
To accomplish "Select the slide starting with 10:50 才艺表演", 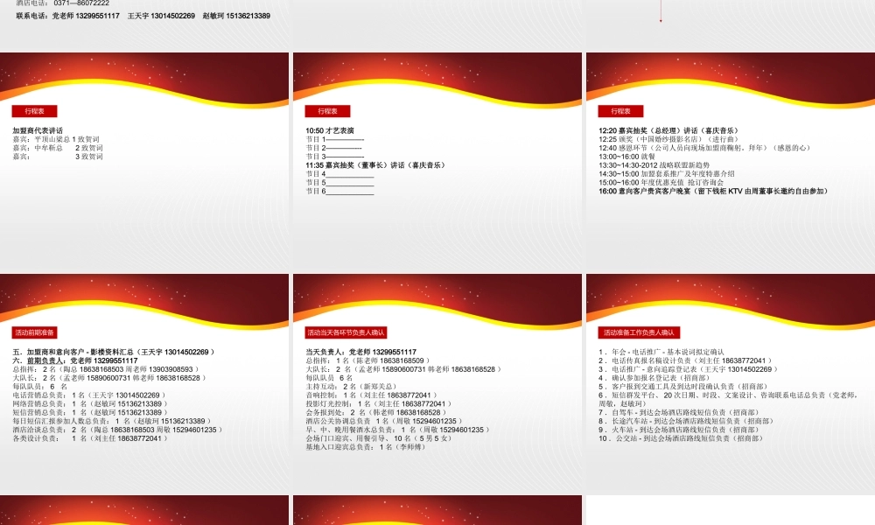I will coord(437,163).
